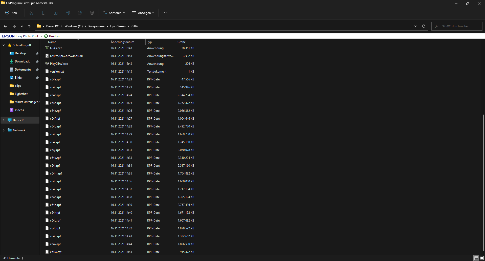The image size is (485, 261).
Task: Click in the GTAV durchsuchen search box
Action: (457, 26)
